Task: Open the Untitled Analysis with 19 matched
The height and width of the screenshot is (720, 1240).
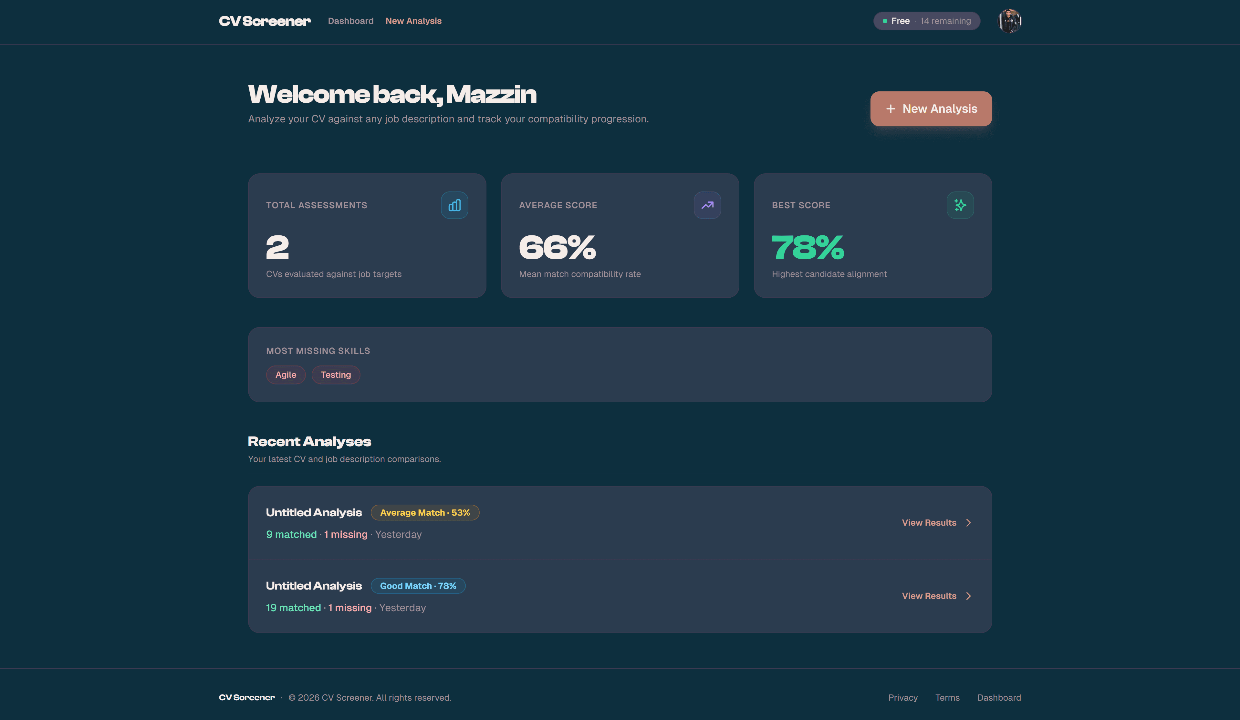Action: pos(314,586)
